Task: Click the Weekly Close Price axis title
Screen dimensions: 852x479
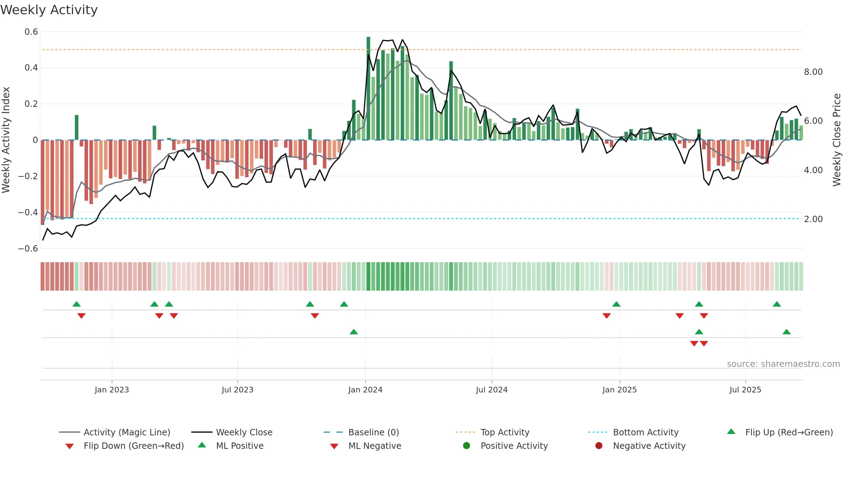Action: click(x=837, y=140)
